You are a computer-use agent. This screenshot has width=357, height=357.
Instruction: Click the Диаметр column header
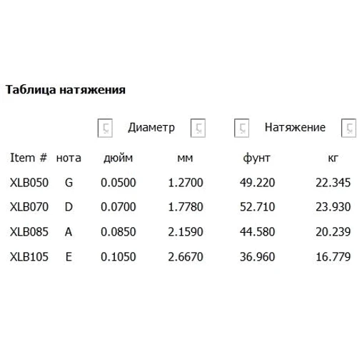(151, 127)
